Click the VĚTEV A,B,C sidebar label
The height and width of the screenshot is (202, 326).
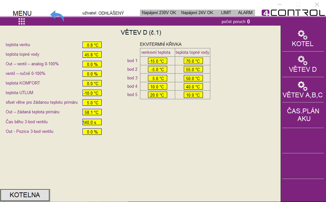click(x=302, y=95)
